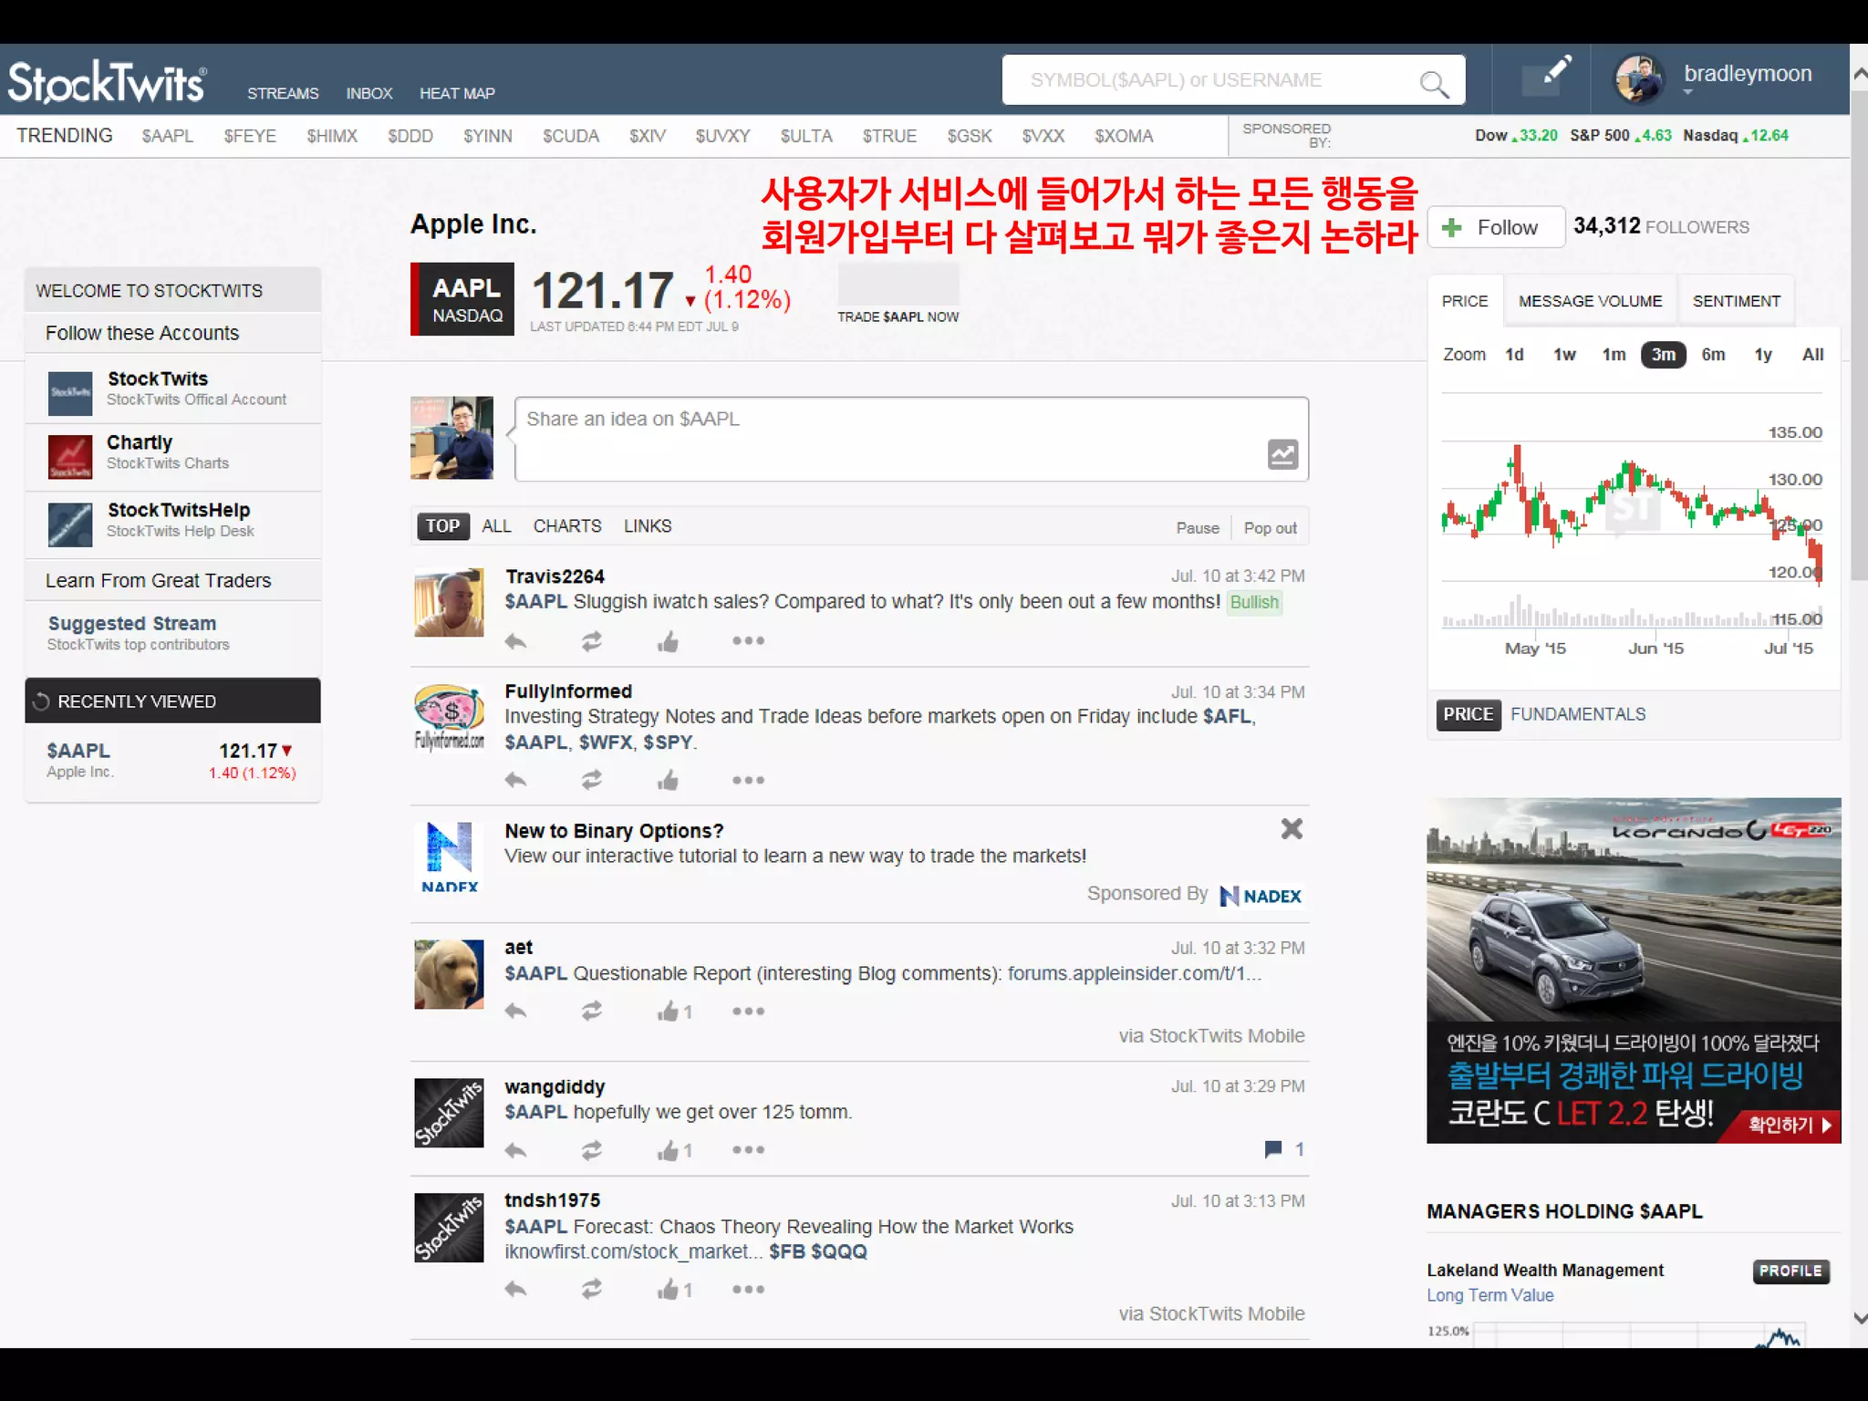Reply to FullyInformed's post
The image size is (1868, 1401).
pos(516,781)
